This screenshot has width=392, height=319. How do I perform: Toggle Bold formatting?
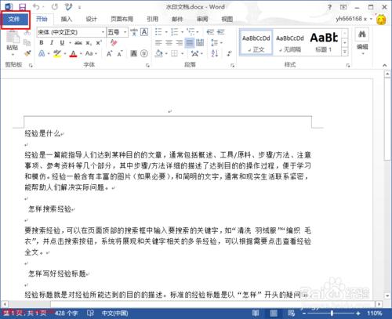[42, 43]
